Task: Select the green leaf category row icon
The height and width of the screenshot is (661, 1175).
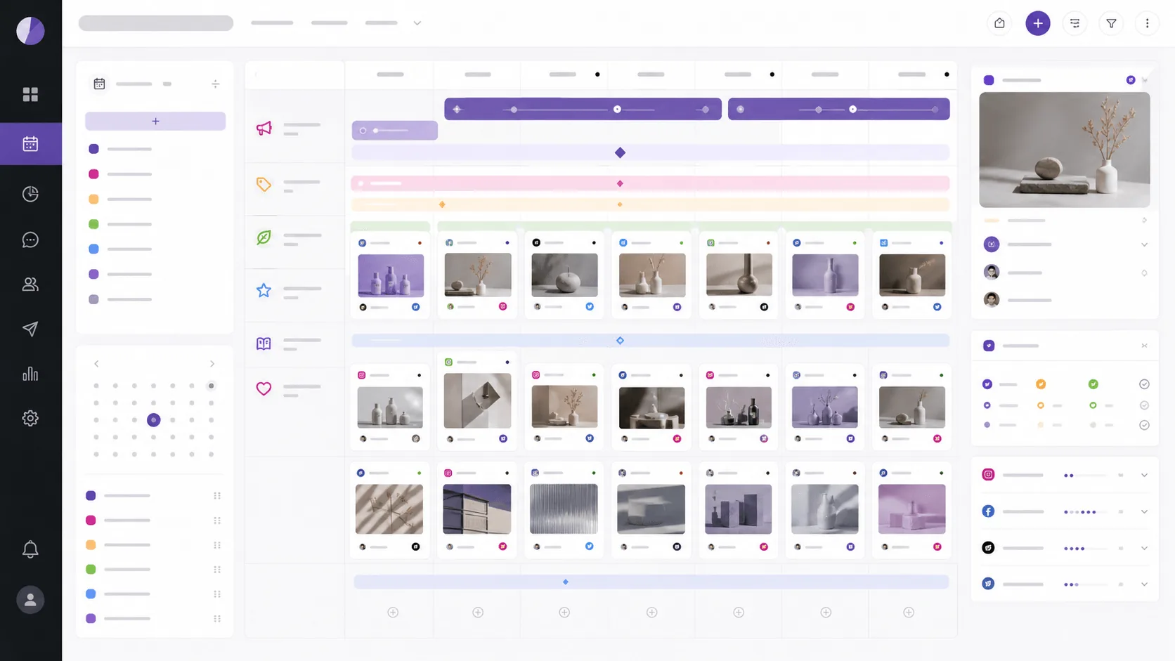Action: click(264, 237)
